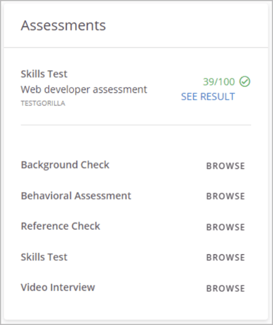Browse Video Interview options
The width and height of the screenshot is (273, 325).
pos(225,288)
